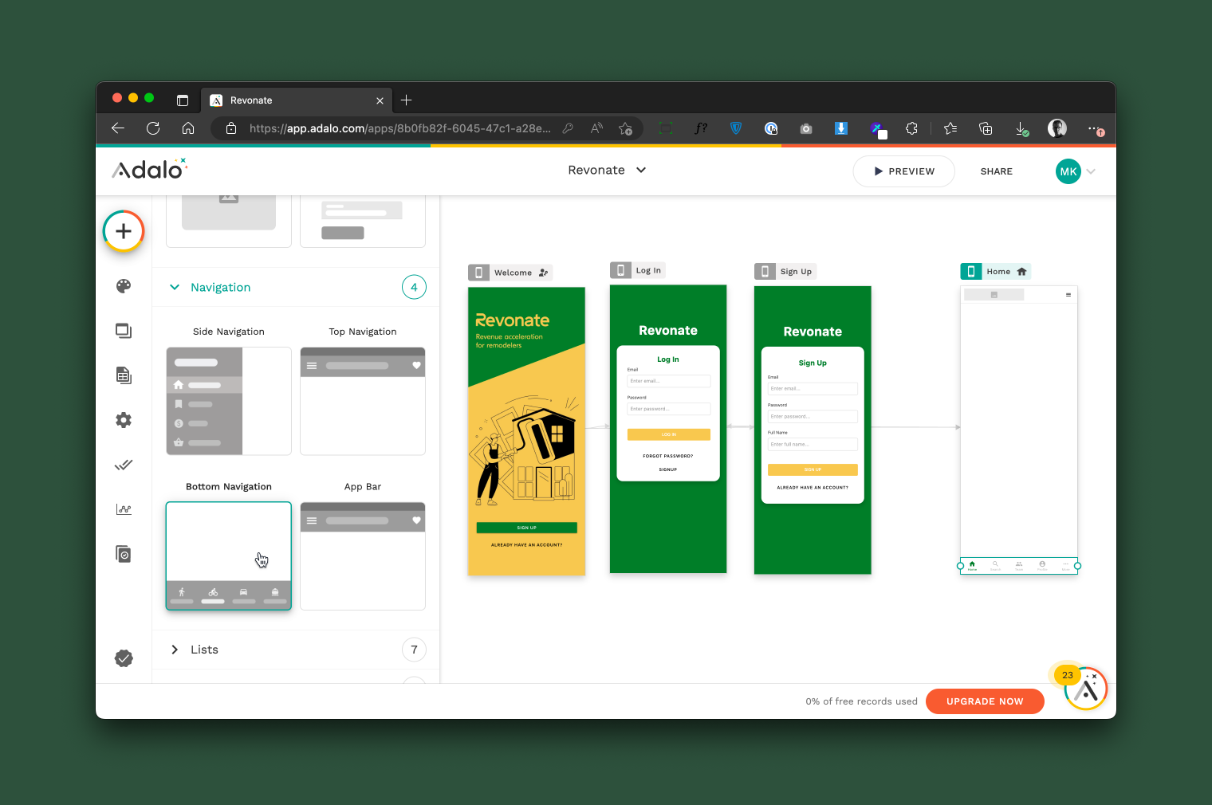Open the Database collections icon
Screen dimensions: 1212x805
(124, 375)
